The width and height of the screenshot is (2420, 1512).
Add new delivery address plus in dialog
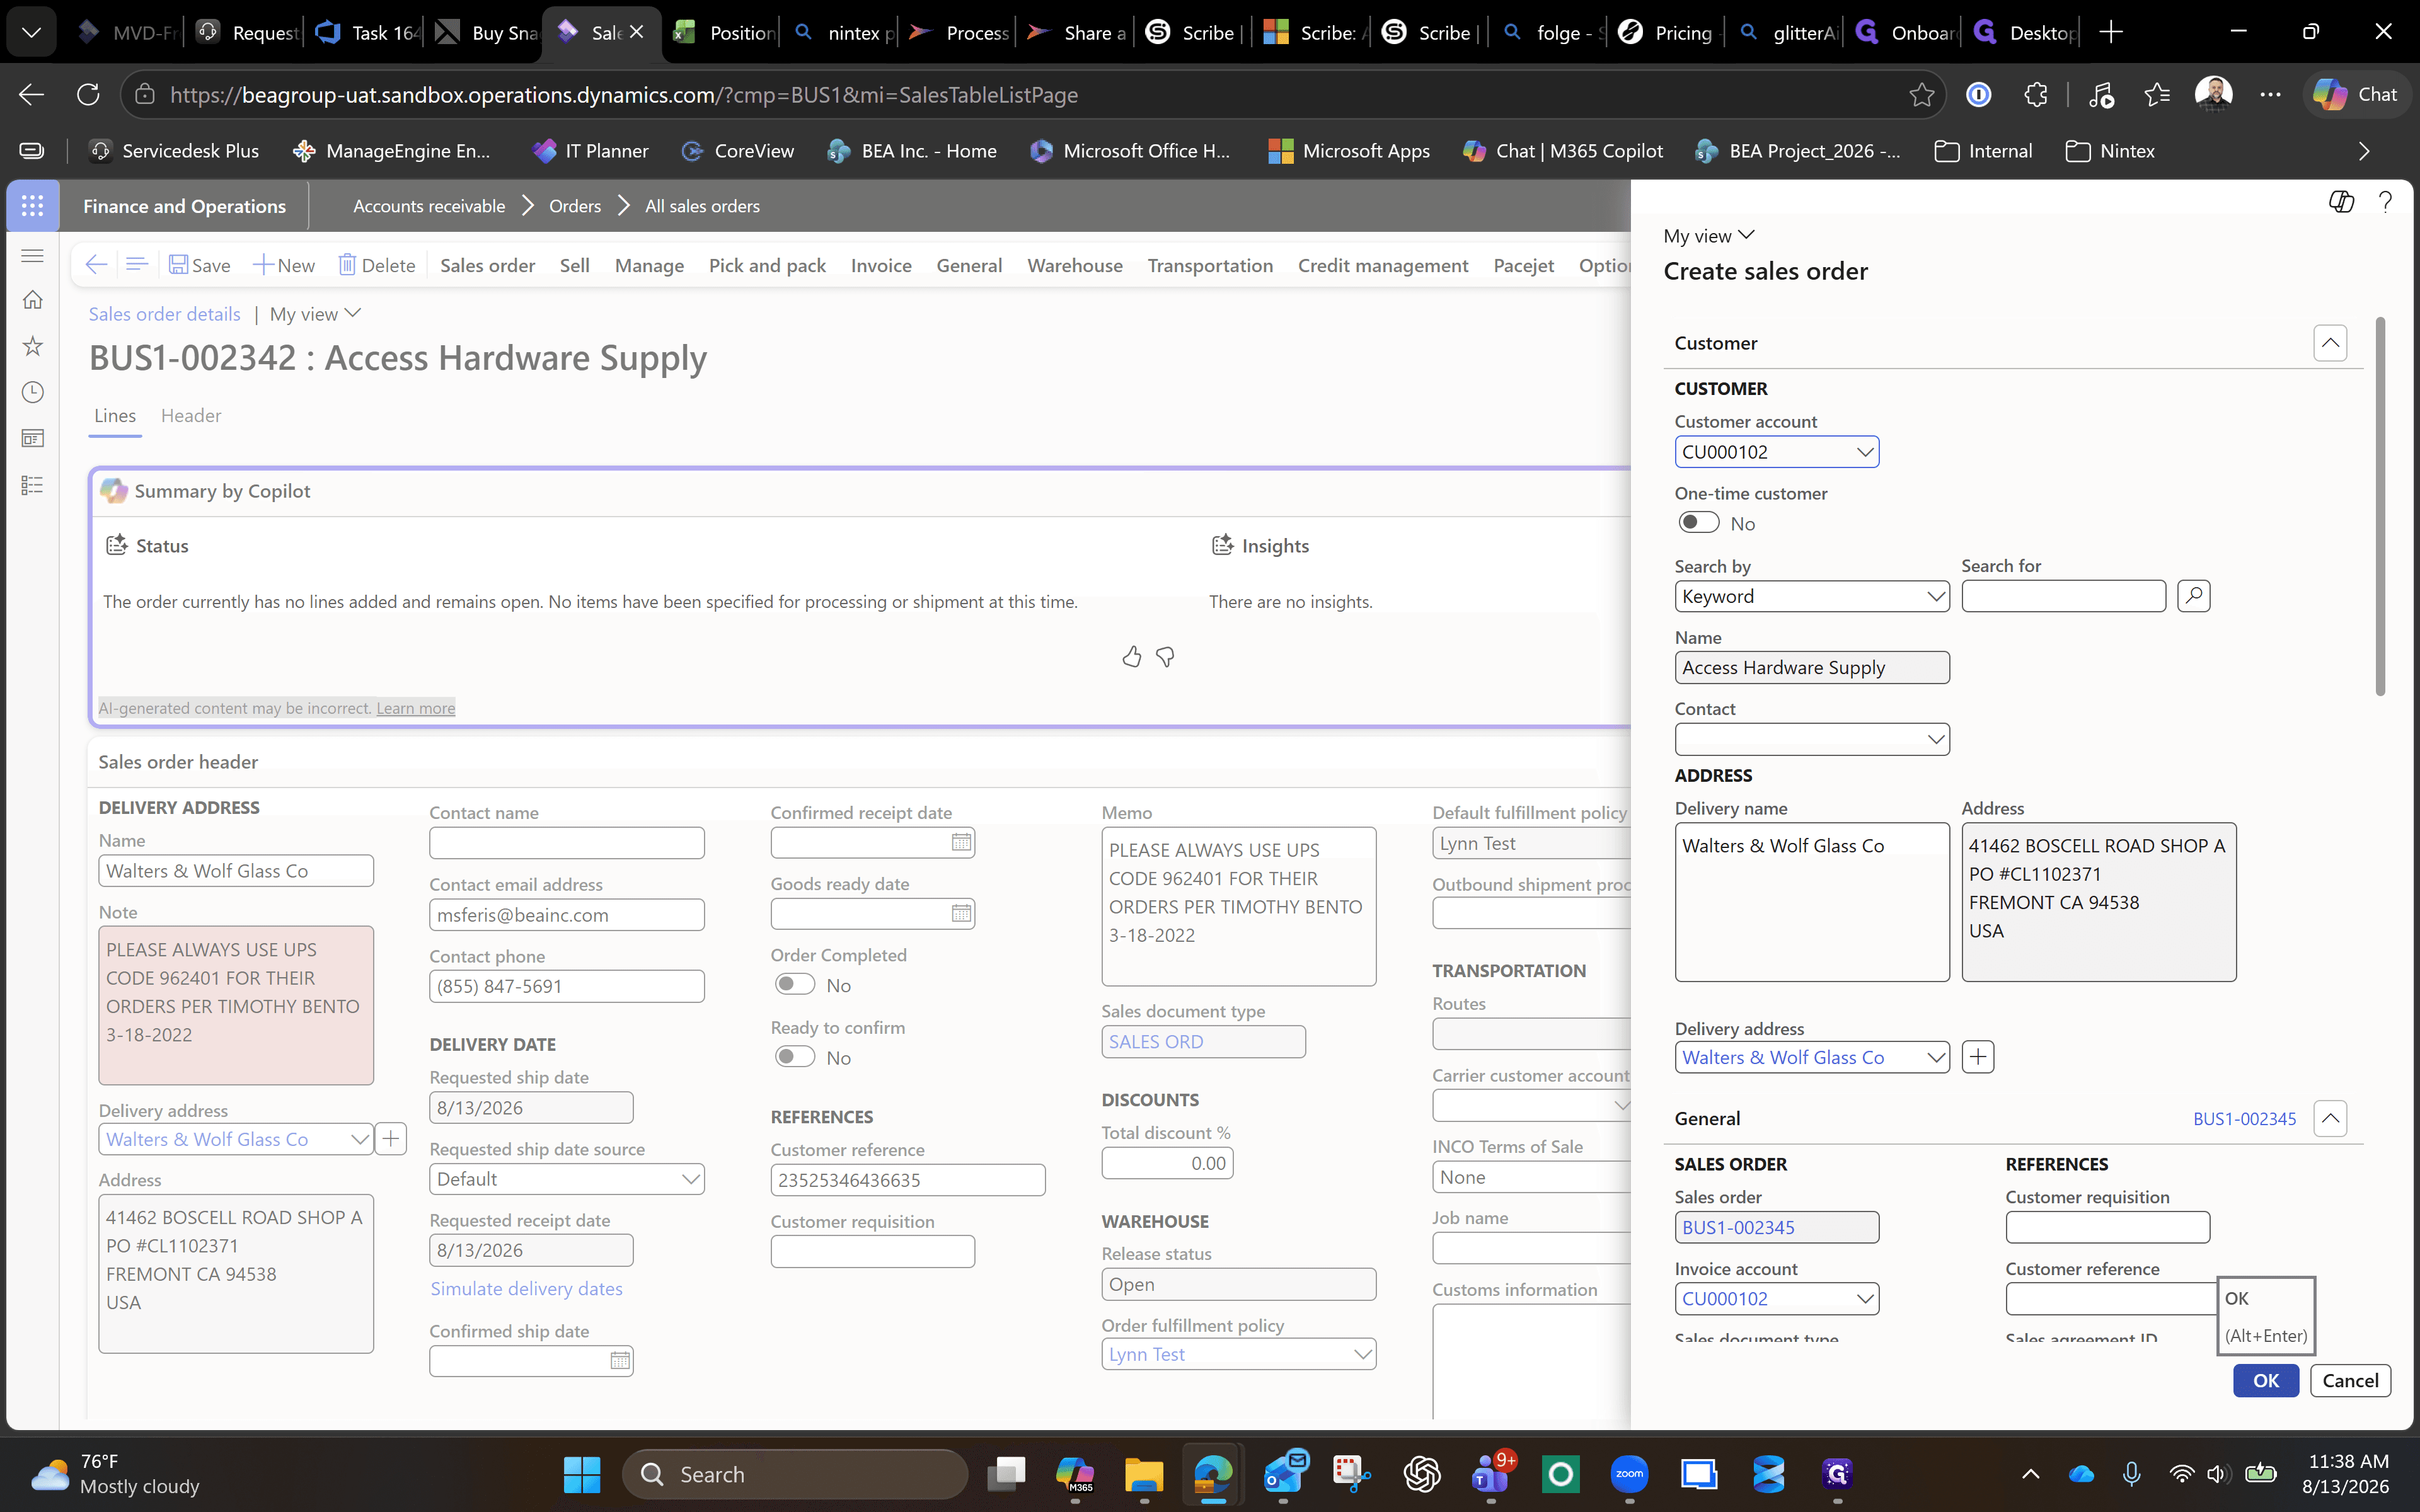point(1977,1057)
